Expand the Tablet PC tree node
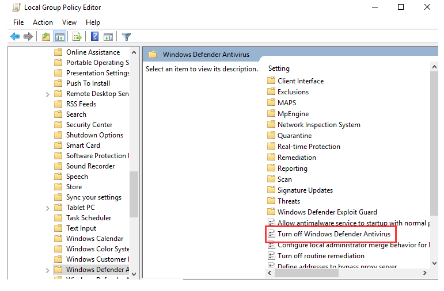The width and height of the screenshot is (444, 291). (x=47, y=208)
